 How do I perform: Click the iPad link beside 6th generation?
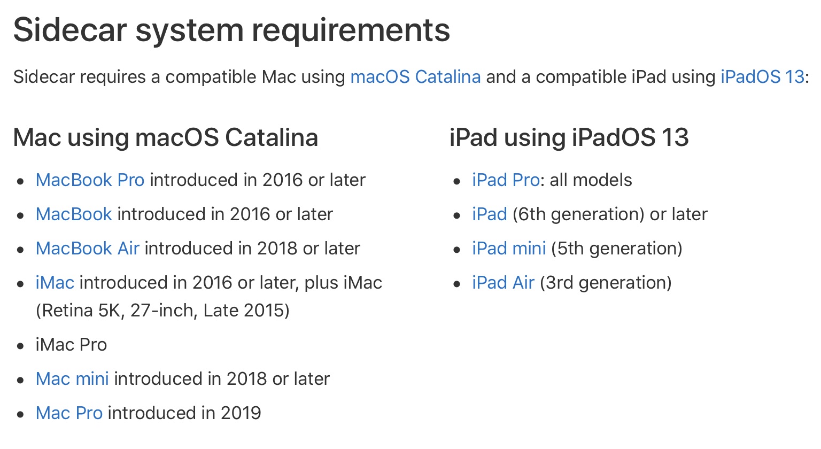pyautogui.click(x=489, y=214)
